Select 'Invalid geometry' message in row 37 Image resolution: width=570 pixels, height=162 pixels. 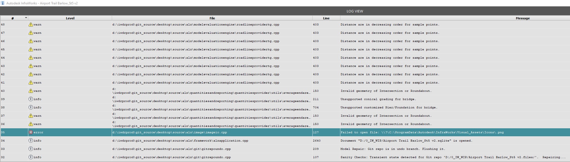pyautogui.click(x=386, y=116)
